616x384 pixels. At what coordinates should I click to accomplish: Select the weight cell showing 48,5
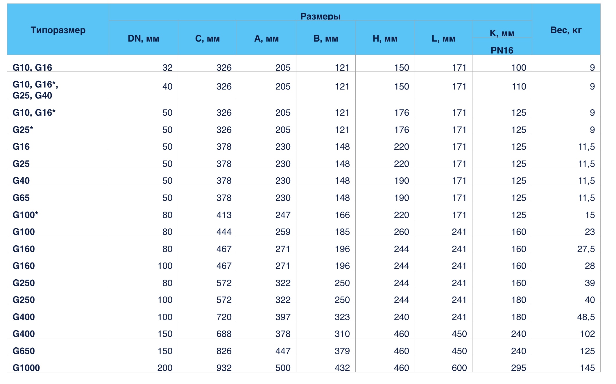pos(586,317)
